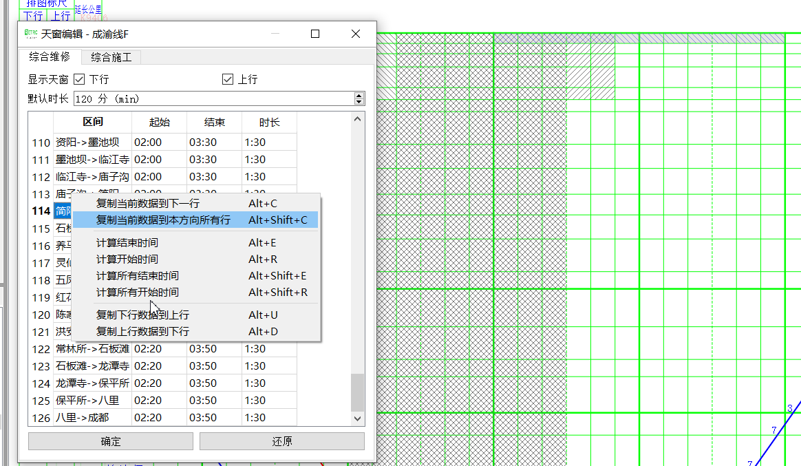Image resolution: width=801 pixels, height=466 pixels.
Task: Select the 综合维修 tab
Action: coord(50,56)
